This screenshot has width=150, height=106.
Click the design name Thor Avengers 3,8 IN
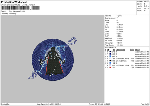[17, 11]
